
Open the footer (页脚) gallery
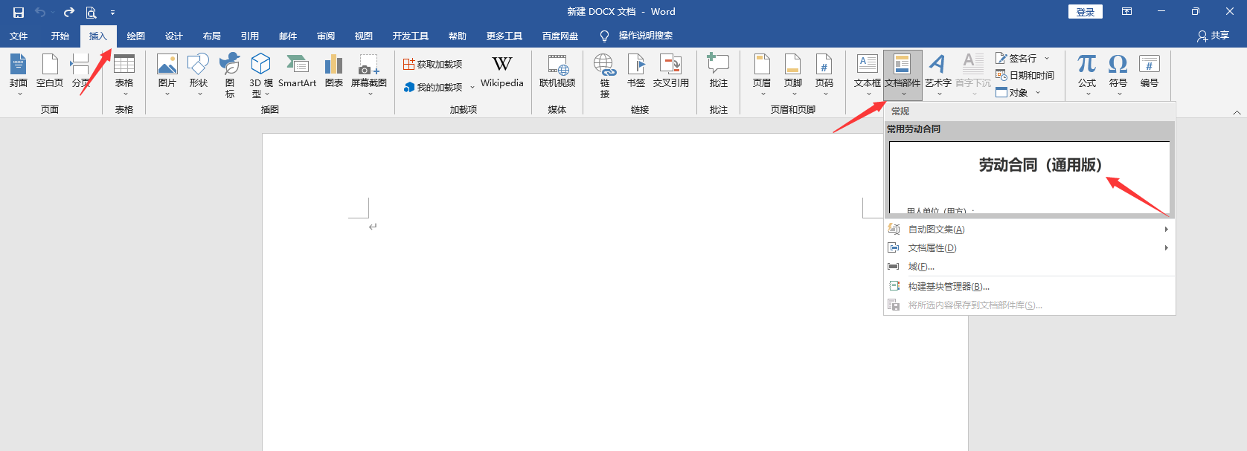793,74
